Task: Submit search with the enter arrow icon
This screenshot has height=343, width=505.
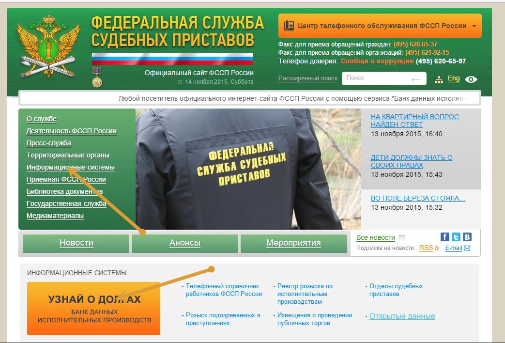Action: tap(416, 78)
